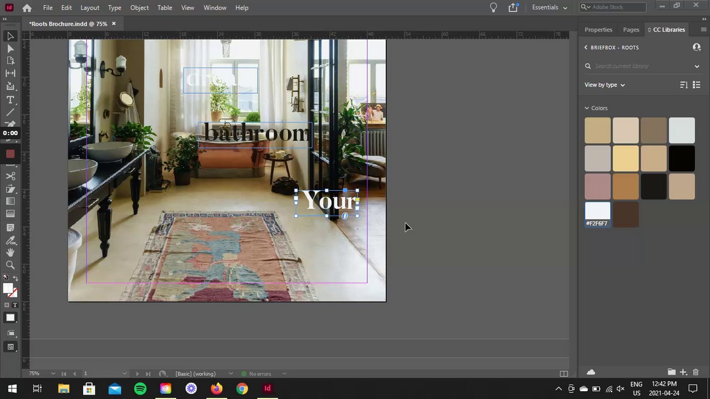Toggle the screen mode button
This screenshot has height=399, width=710.
tap(10, 347)
